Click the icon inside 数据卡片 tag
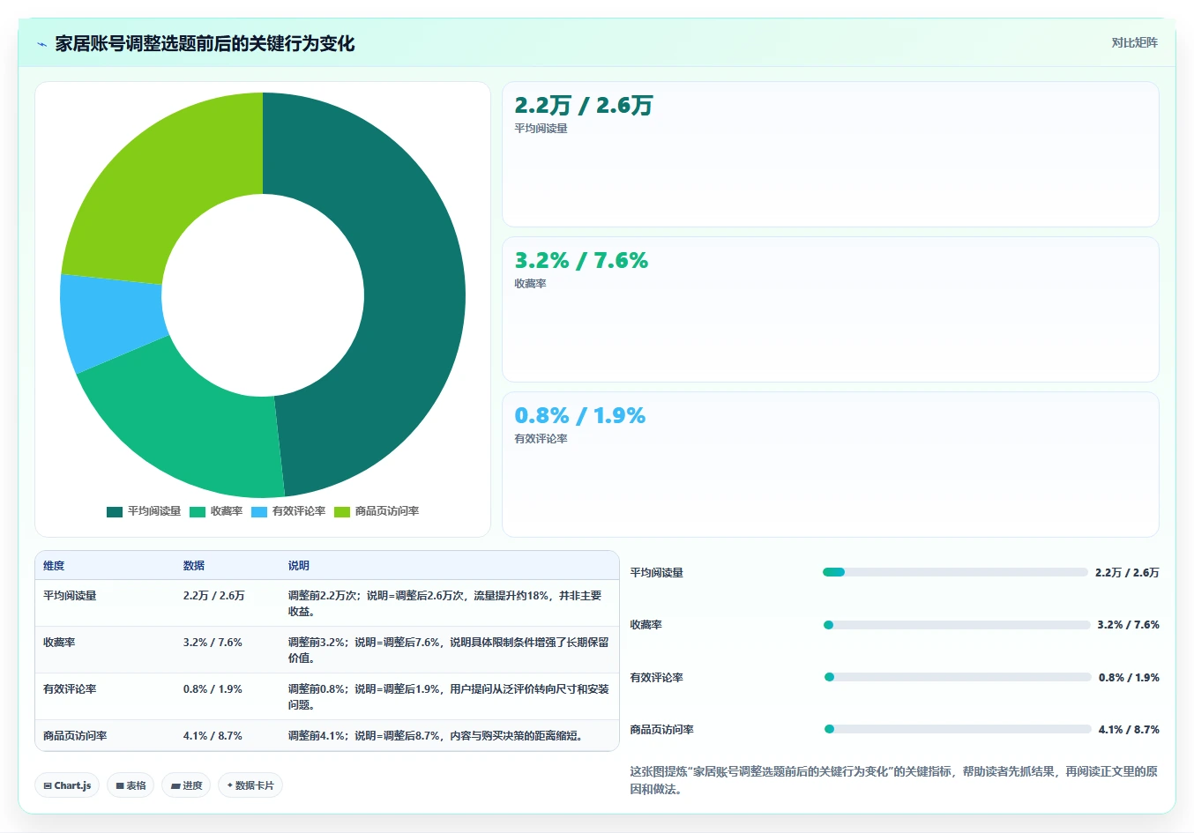 point(230,785)
